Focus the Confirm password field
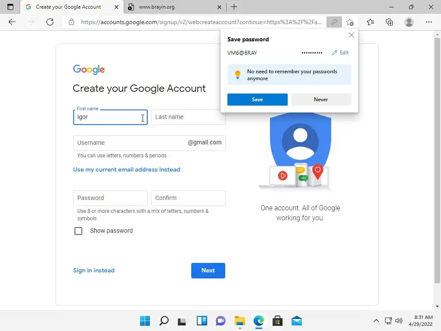Screen dimensions: 441x331 (x=188, y=198)
